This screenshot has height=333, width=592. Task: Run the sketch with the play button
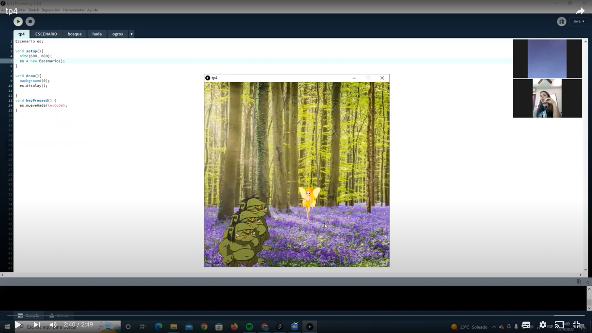(x=18, y=22)
